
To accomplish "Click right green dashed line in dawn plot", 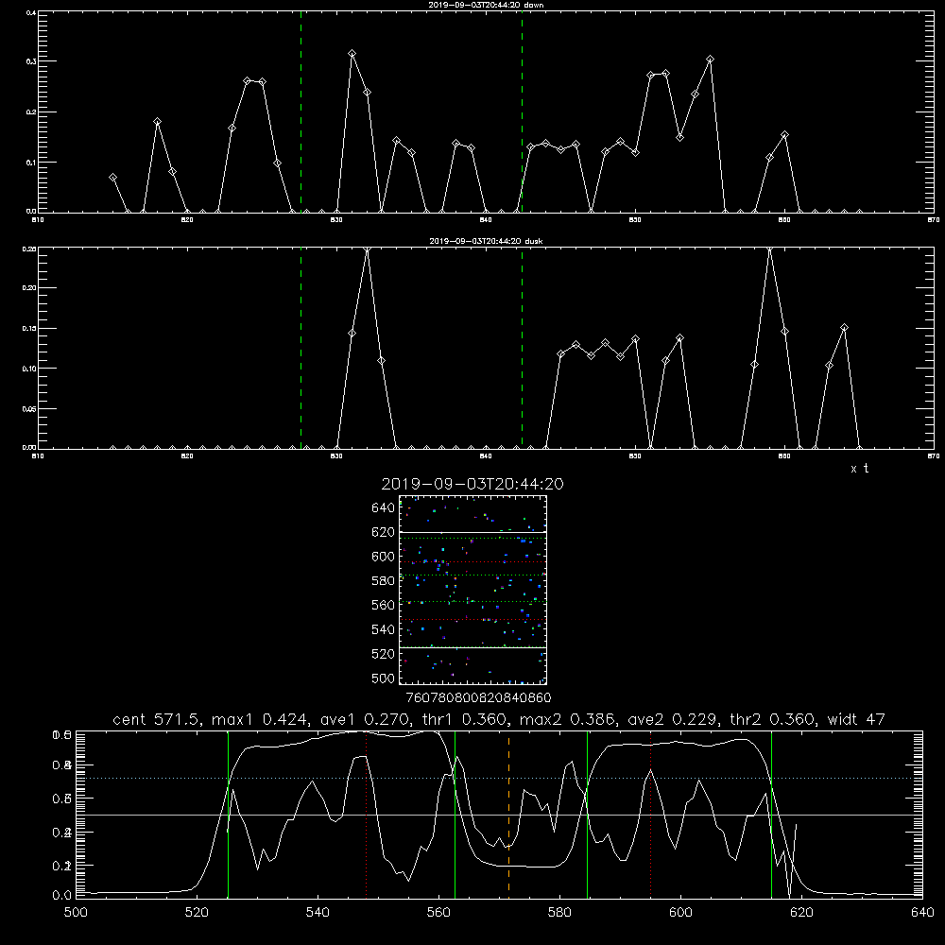I will [522, 112].
